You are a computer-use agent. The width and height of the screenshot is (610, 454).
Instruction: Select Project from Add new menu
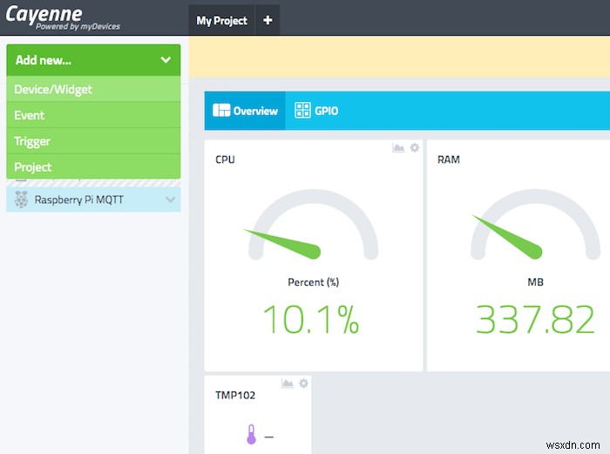click(x=93, y=167)
